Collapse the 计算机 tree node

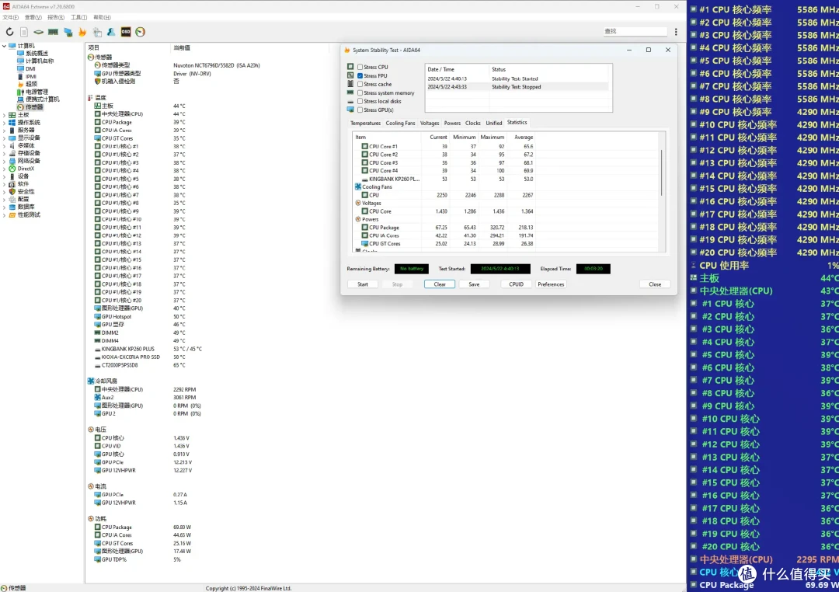(5, 46)
